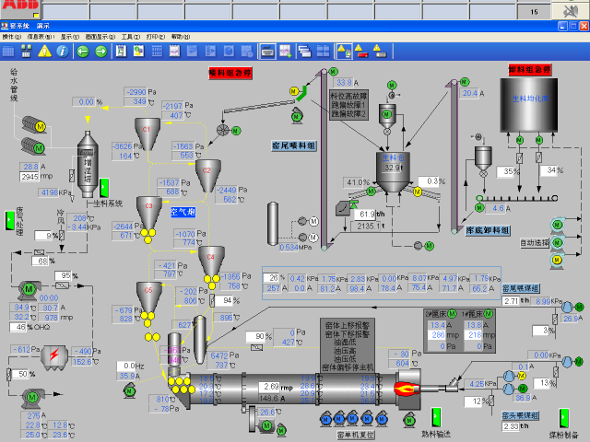Image resolution: width=590 pixels, height=442 pixels.
Task: Open the 窑尾喂料组 group button
Action: coord(294,145)
